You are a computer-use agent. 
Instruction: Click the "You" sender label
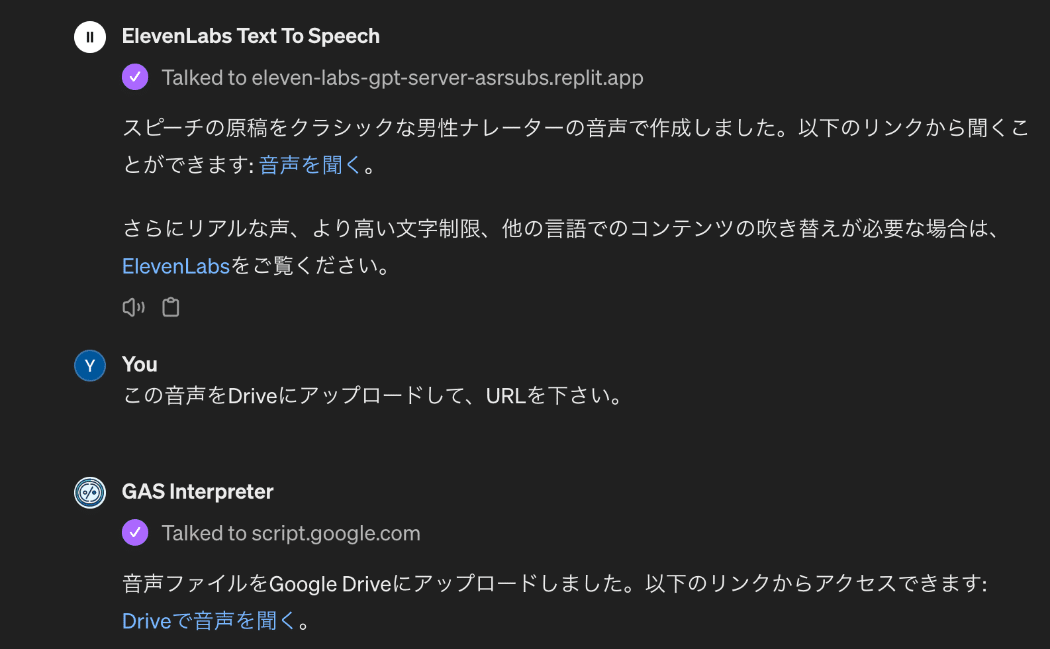coord(140,364)
